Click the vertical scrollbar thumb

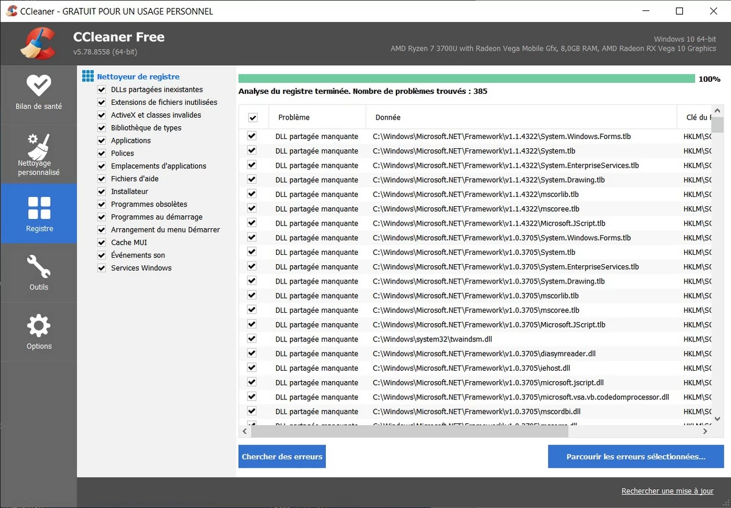pos(717,124)
